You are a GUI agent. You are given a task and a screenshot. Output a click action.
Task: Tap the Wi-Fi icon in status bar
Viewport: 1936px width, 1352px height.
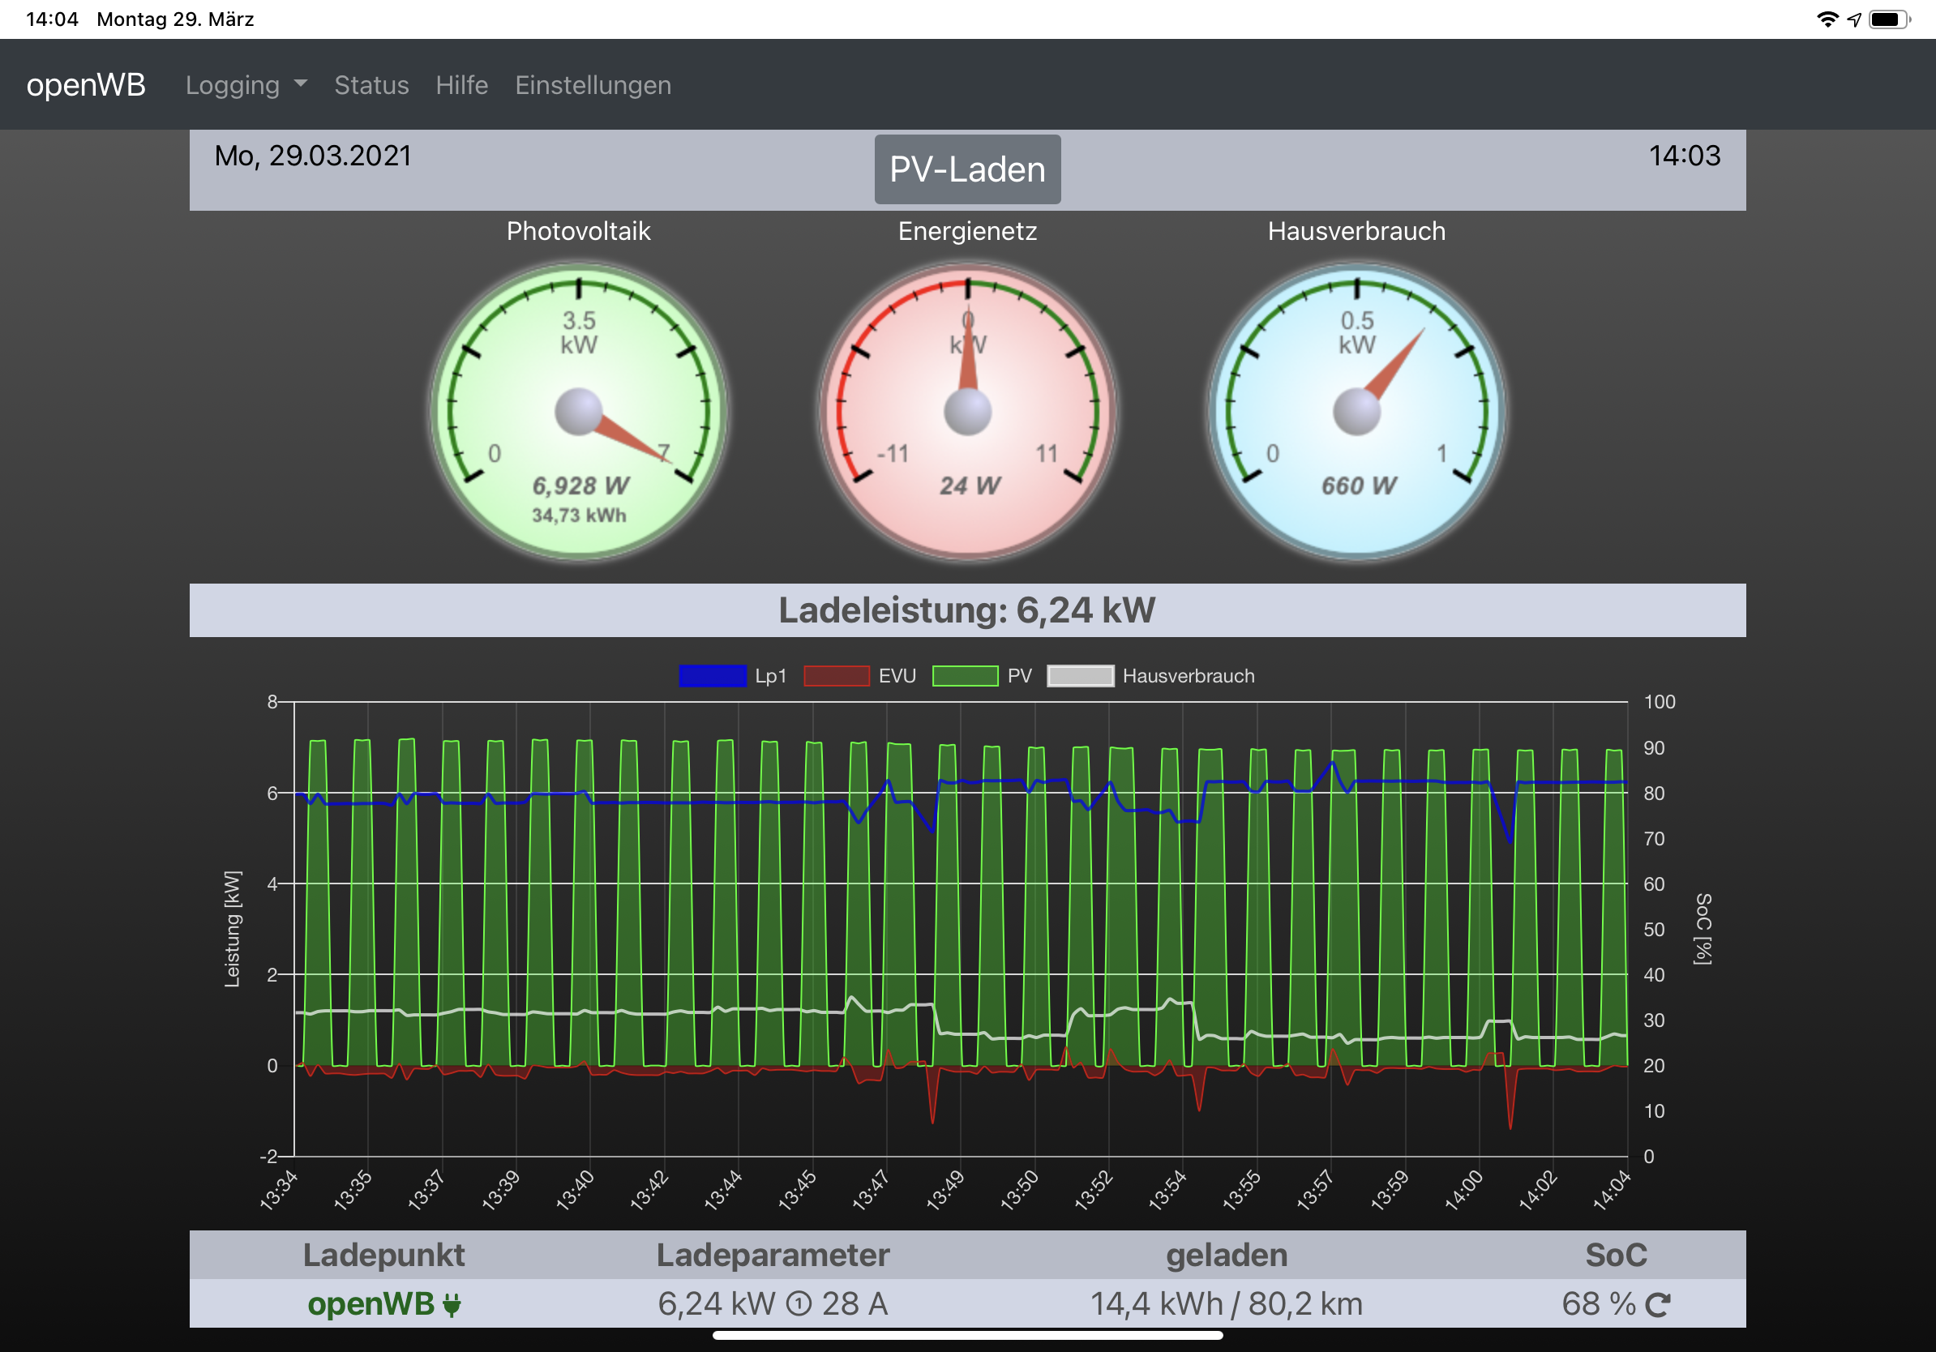[1827, 19]
